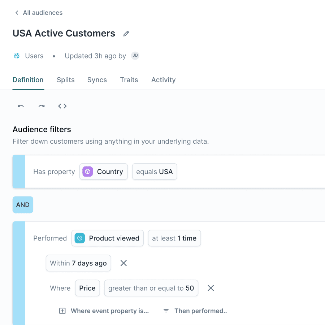Click the JD avatar badge

pos(135,56)
